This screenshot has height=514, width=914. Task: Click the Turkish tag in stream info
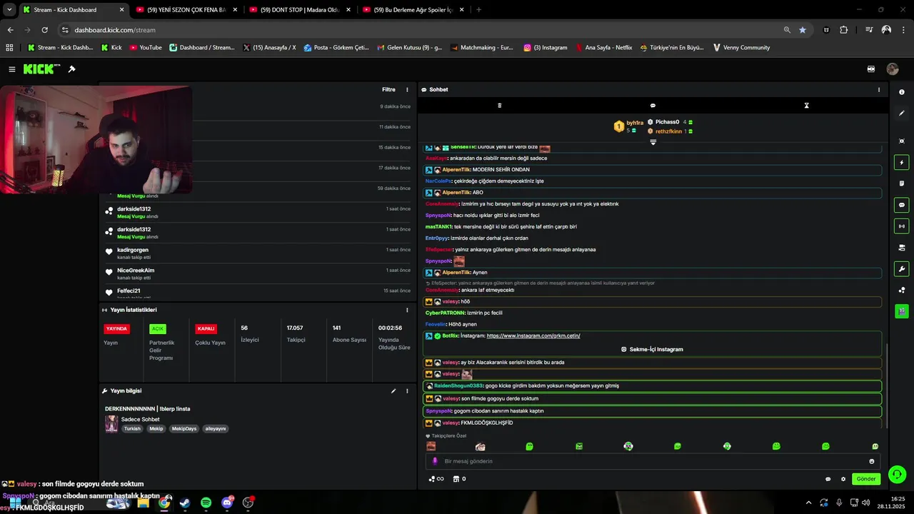coord(132,429)
